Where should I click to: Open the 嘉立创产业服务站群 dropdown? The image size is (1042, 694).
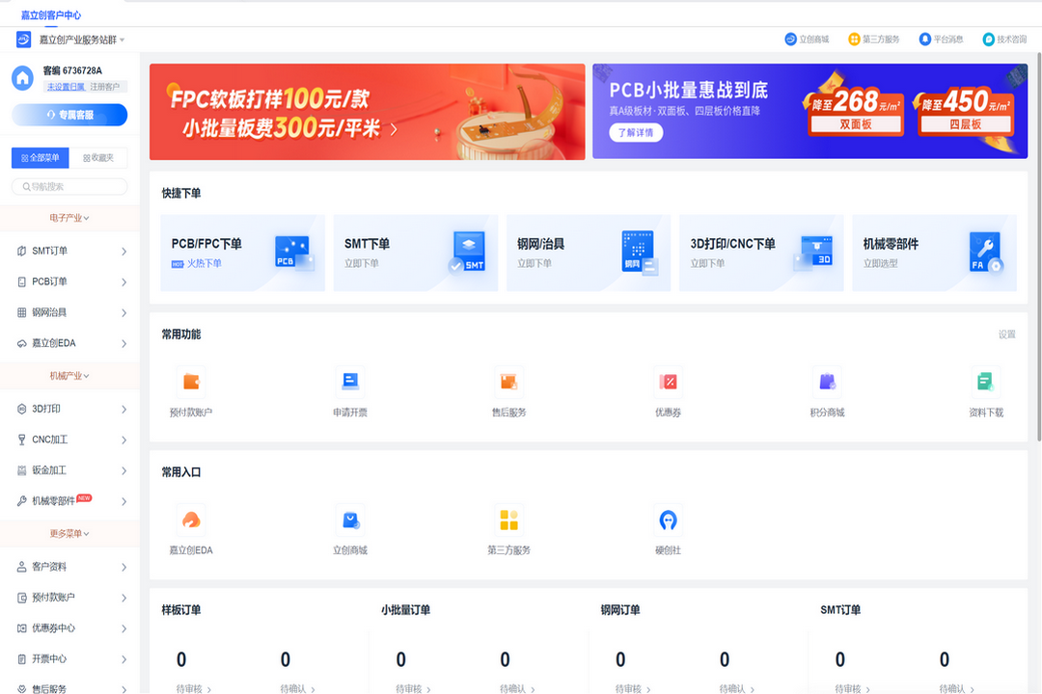pyautogui.click(x=82, y=40)
